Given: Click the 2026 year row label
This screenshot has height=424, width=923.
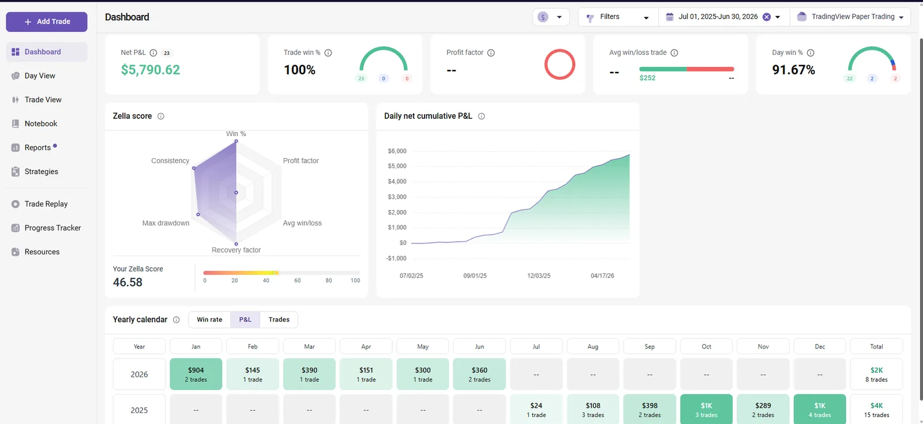Looking at the screenshot, I should pos(139,374).
